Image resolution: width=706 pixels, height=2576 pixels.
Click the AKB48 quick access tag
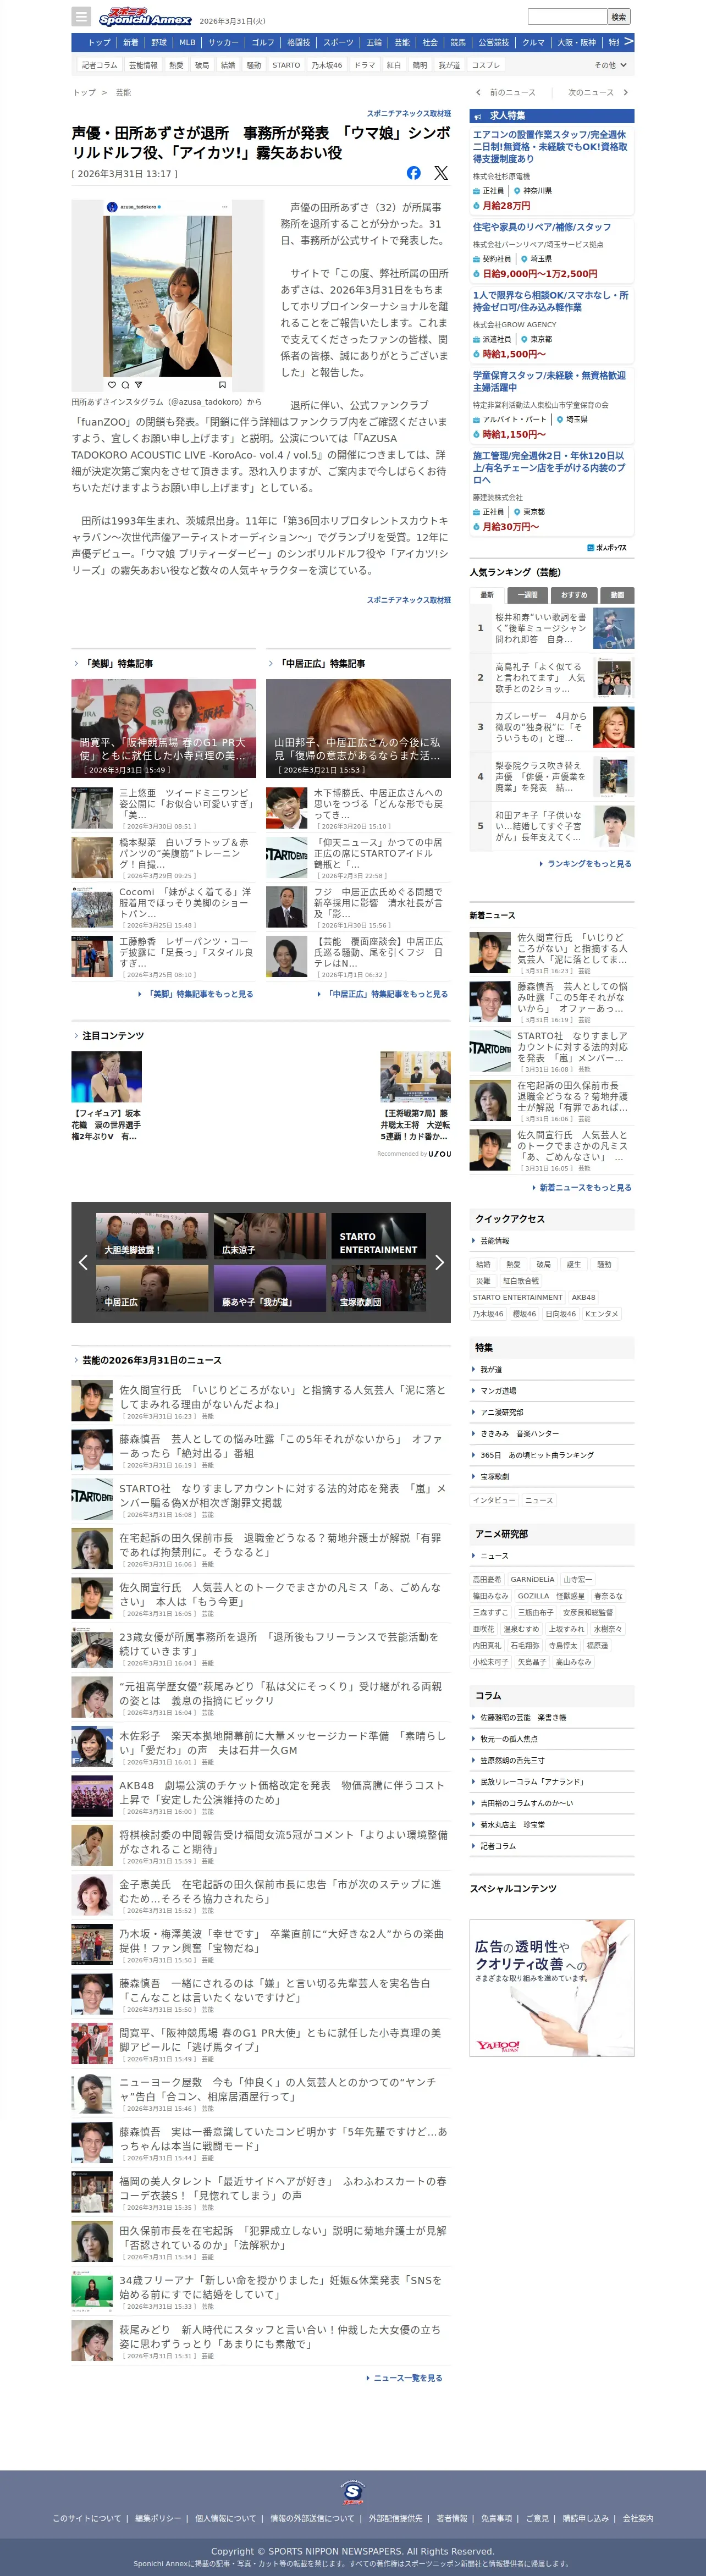coord(583,1297)
